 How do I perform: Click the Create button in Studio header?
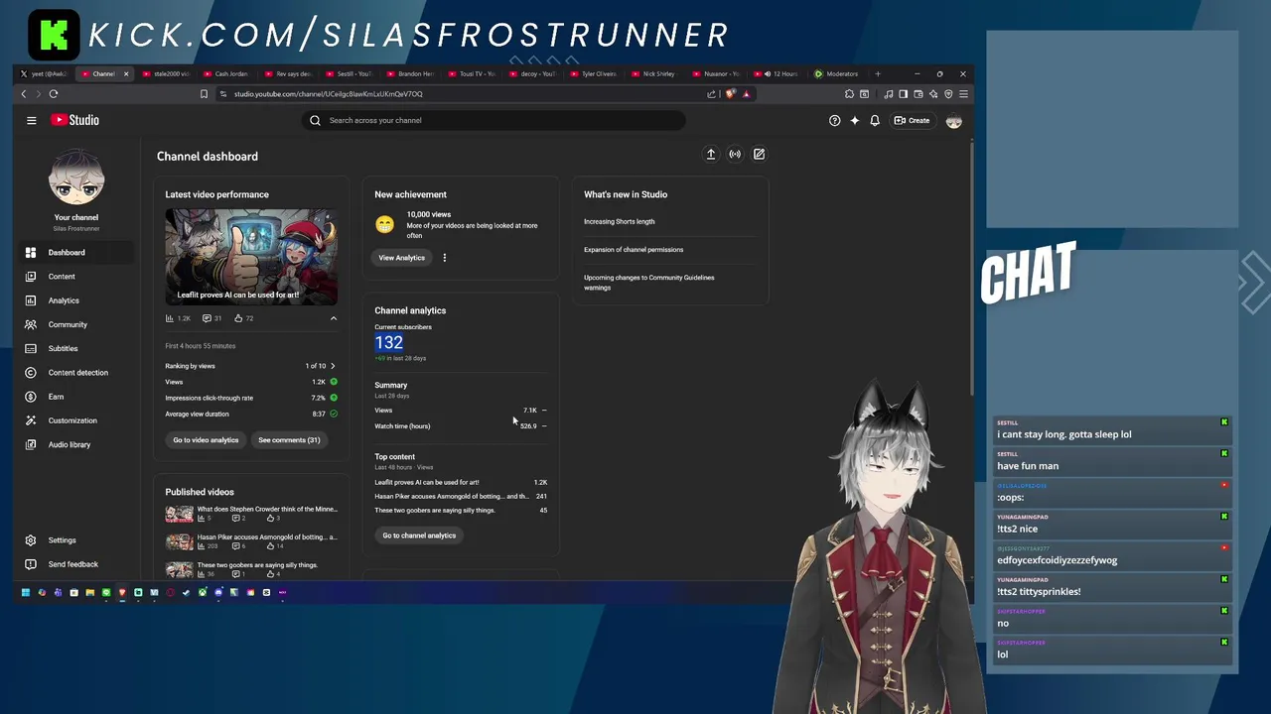(912, 120)
